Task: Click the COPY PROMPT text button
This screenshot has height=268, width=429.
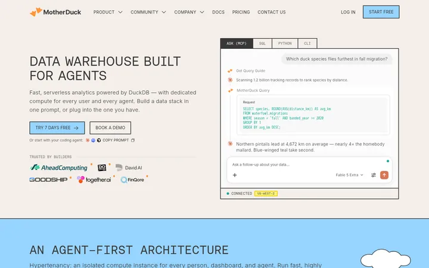Action: [x=116, y=141]
